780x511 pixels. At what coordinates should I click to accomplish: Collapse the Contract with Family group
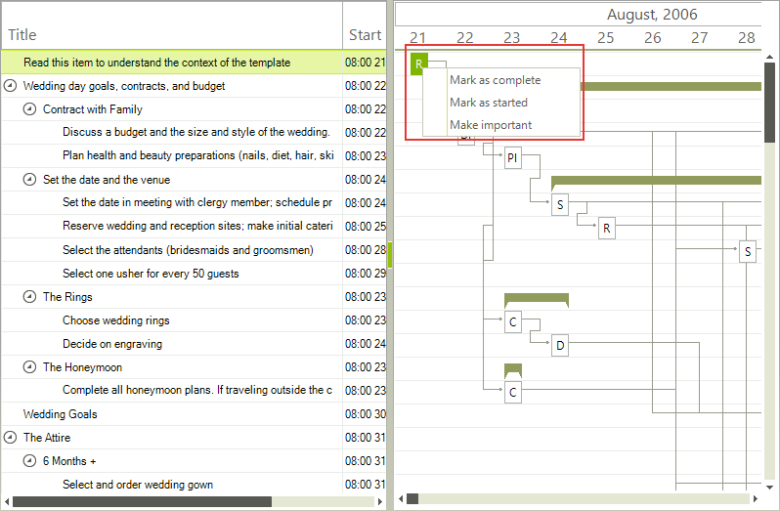(x=29, y=108)
